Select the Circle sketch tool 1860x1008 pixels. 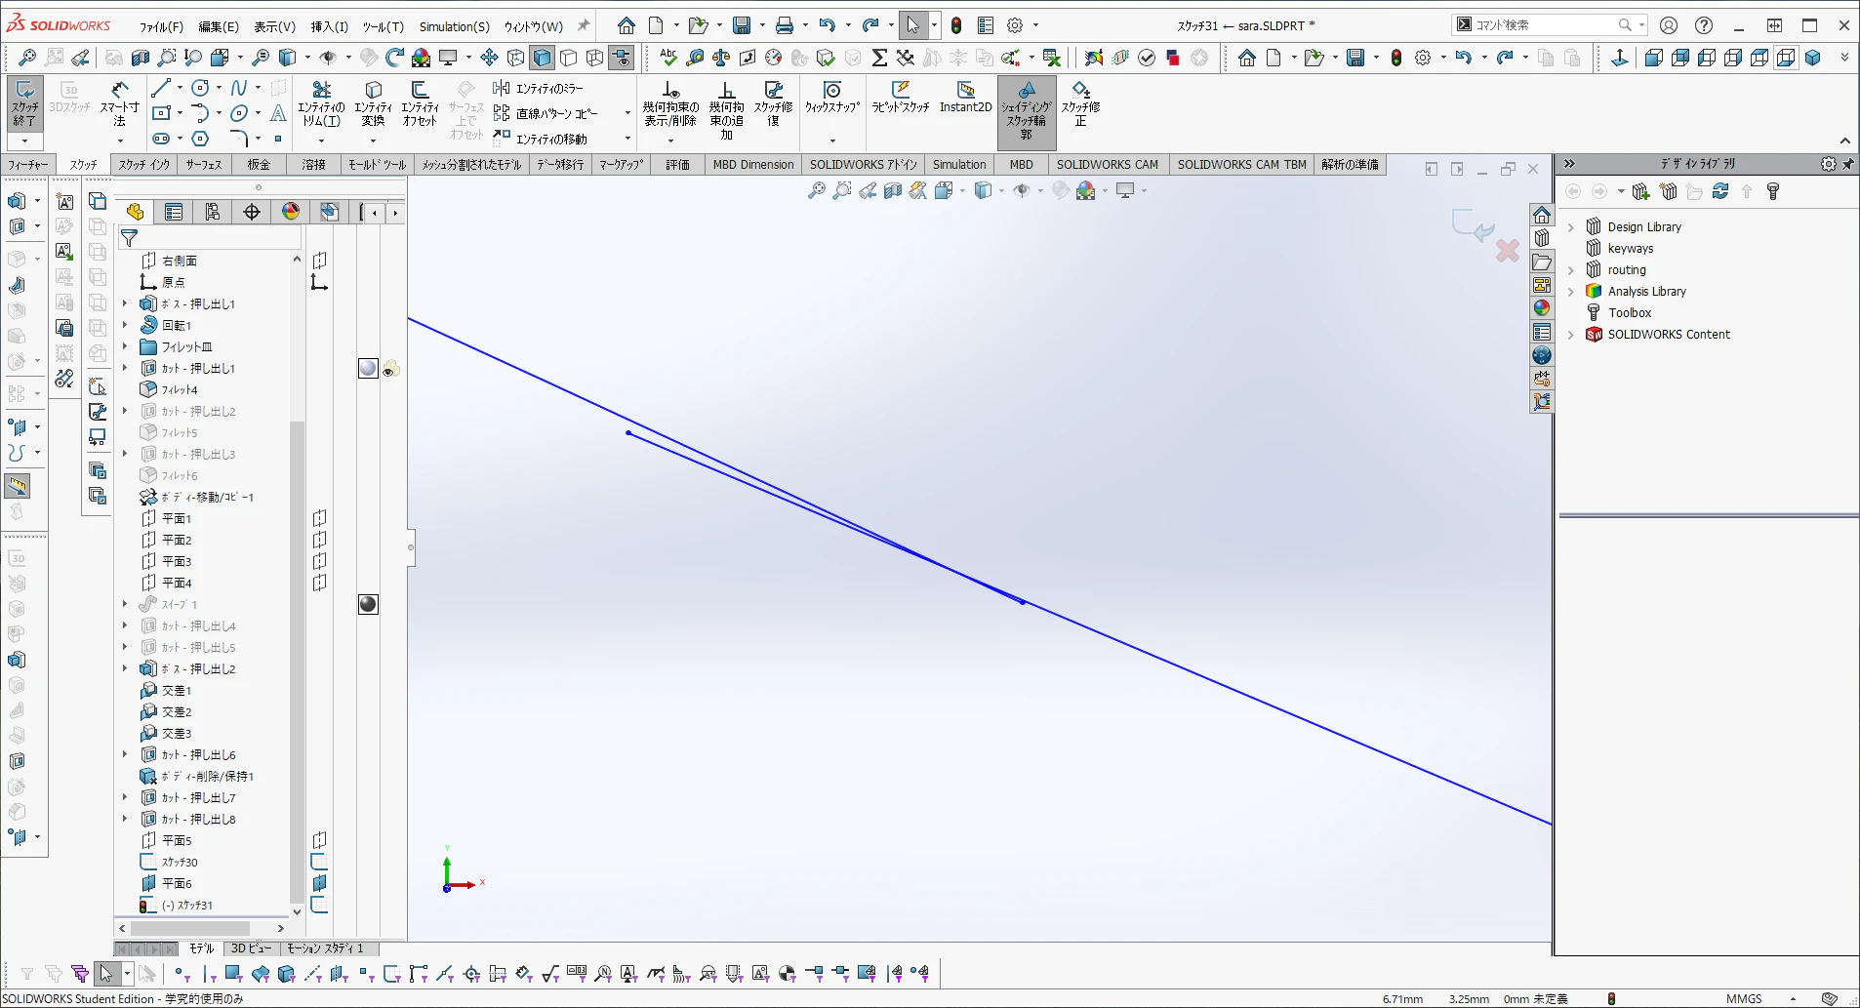[x=200, y=88]
